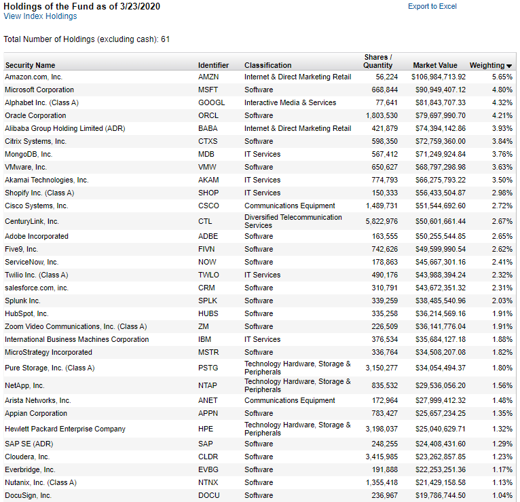The height and width of the screenshot is (502, 520).
Task: Click CenturyLink shares quantity 5,822,976
Action: [x=382, y=221]
